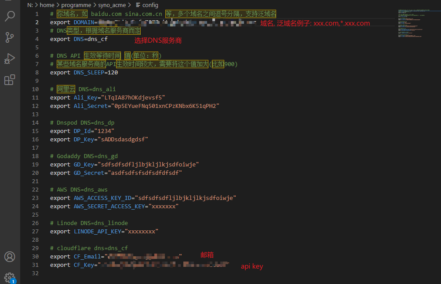Expand the programme breadcrumb folder
The image size is (441, 284).
[x=77, y=5]
